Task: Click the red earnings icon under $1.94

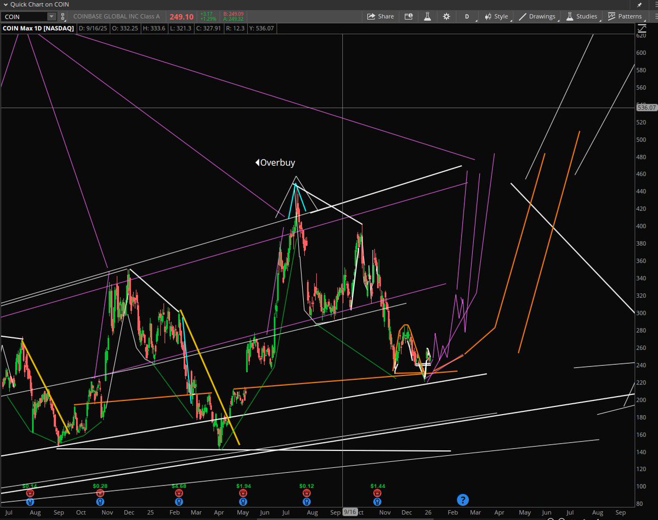Action: 243,493
